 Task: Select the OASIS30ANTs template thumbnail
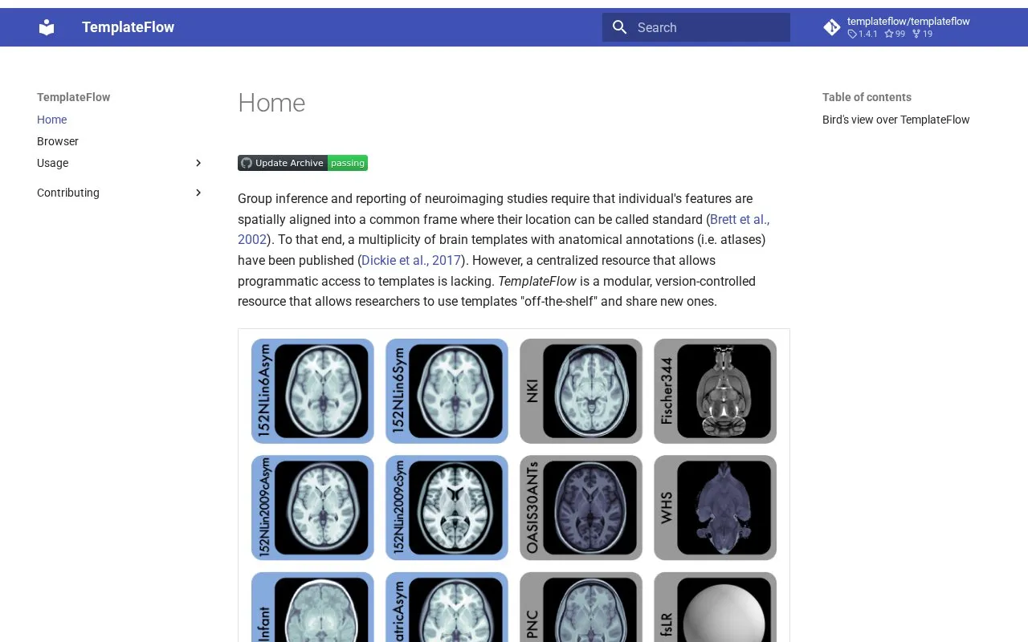[581, 508]
